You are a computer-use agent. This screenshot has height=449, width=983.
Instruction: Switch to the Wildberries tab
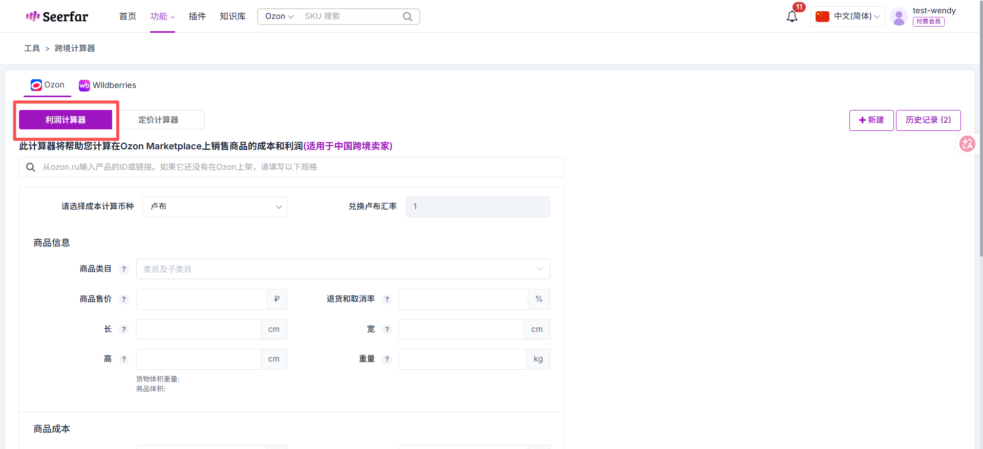(108, 85)
